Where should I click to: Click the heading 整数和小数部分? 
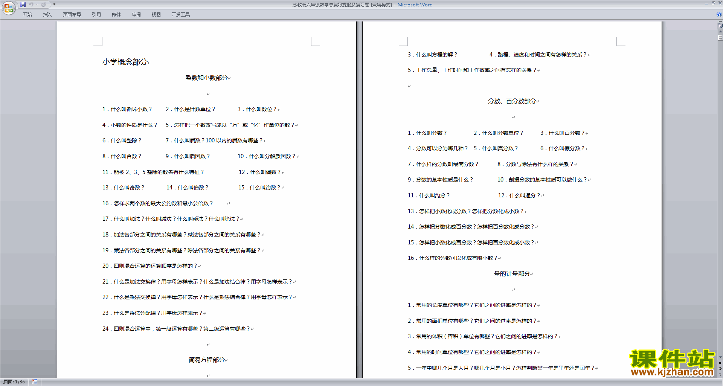(206, 78)
